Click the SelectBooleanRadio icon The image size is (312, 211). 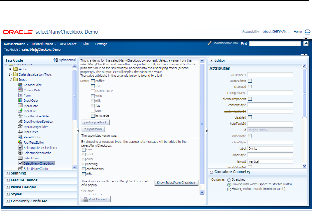tap(20, 153)
